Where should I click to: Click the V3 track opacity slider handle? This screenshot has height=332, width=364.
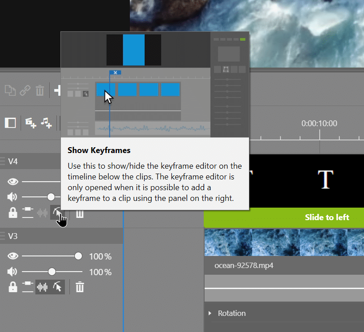click(x=78, y=256)
